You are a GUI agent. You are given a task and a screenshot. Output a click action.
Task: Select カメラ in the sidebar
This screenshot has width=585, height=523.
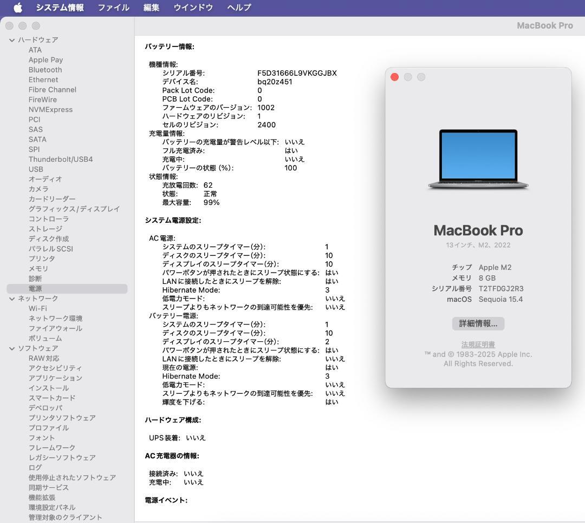[38, 189]
